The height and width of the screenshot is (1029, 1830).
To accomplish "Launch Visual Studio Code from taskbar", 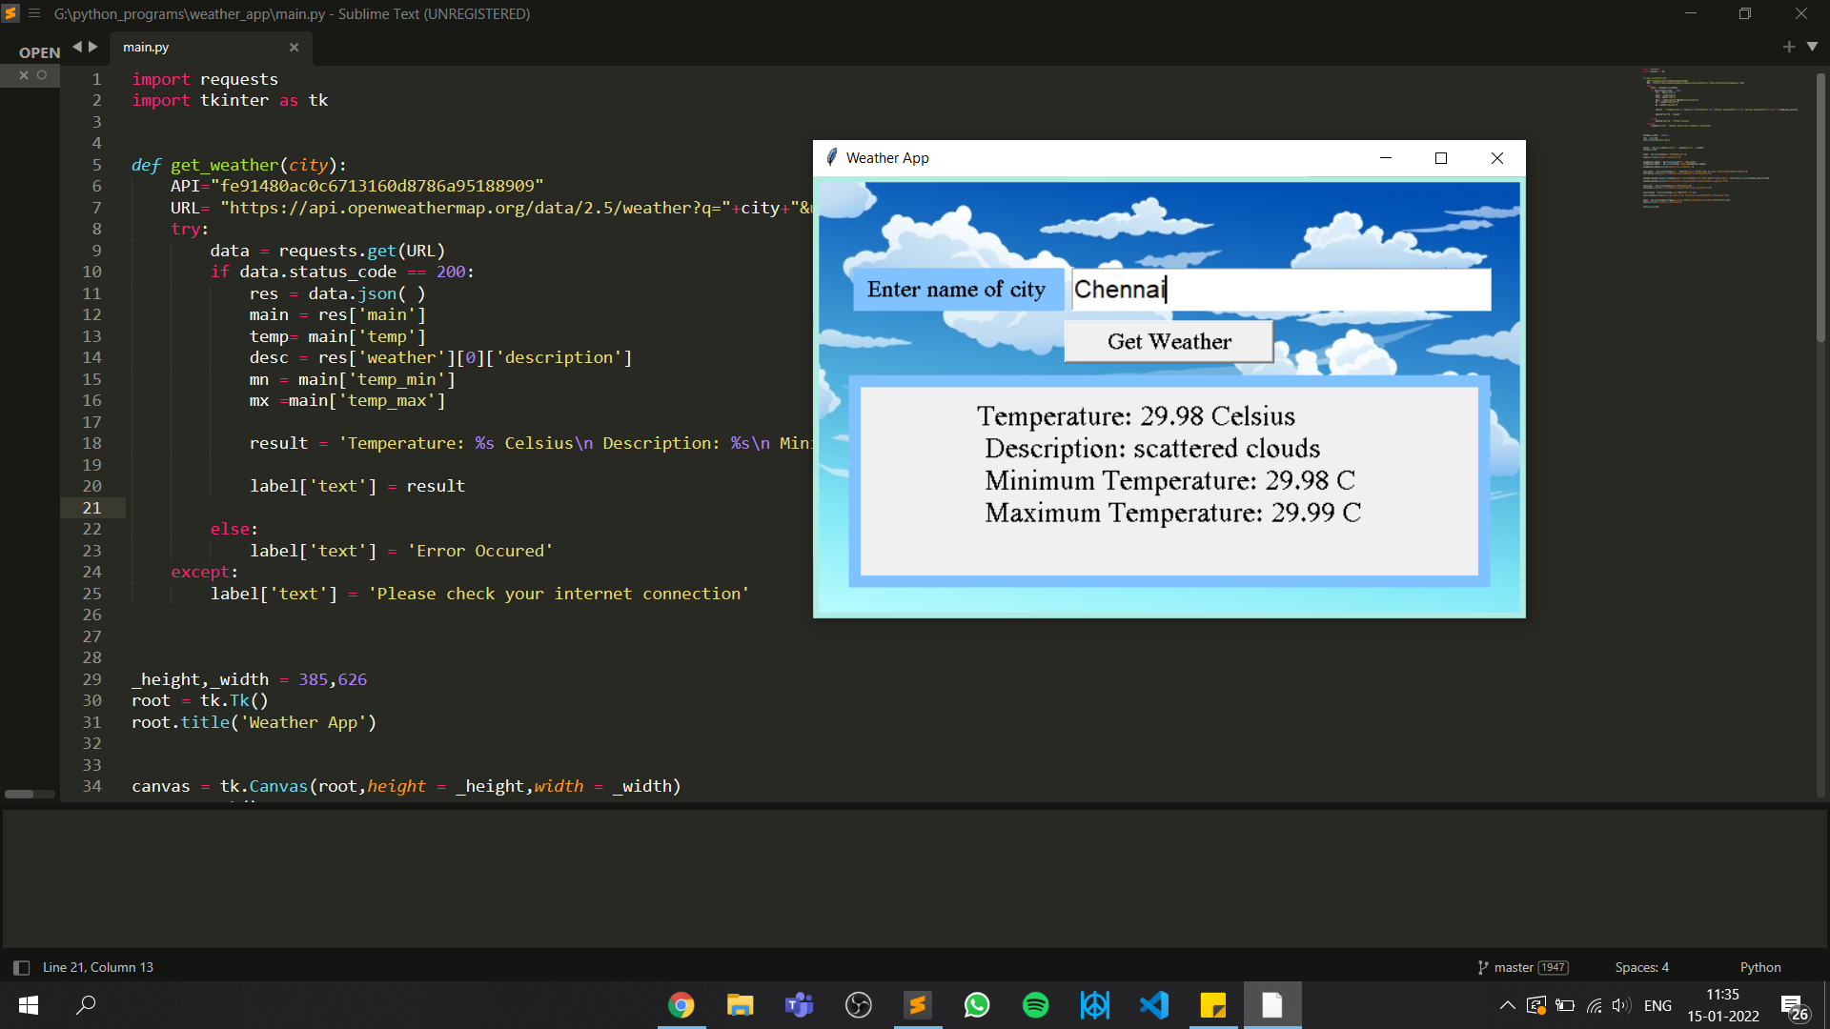I will point(1153,1005).
